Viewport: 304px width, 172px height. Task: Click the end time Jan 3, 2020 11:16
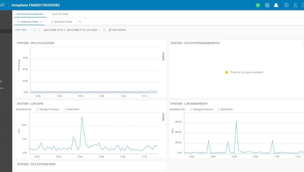(x=76, y=30)
